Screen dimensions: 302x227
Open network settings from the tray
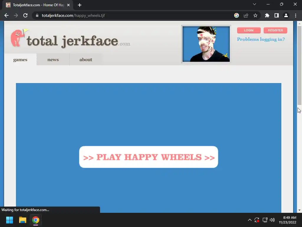[x=265, y=220]
